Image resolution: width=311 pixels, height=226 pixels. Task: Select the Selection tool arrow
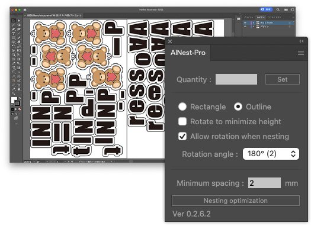point(14,20)
